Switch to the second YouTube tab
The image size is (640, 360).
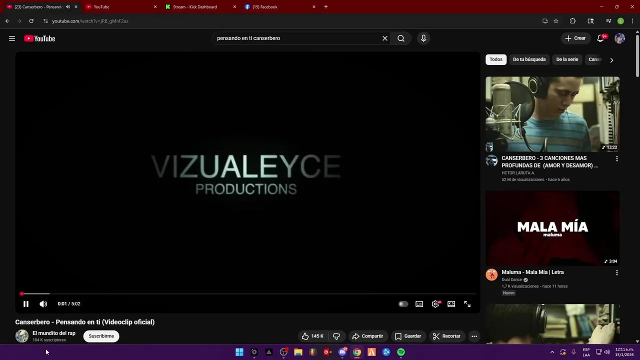click(x=120, y=7)
